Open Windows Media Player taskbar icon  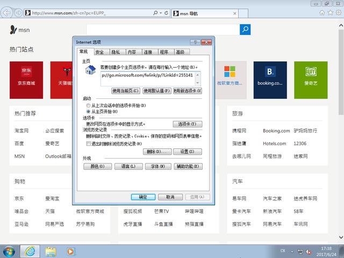70,252
